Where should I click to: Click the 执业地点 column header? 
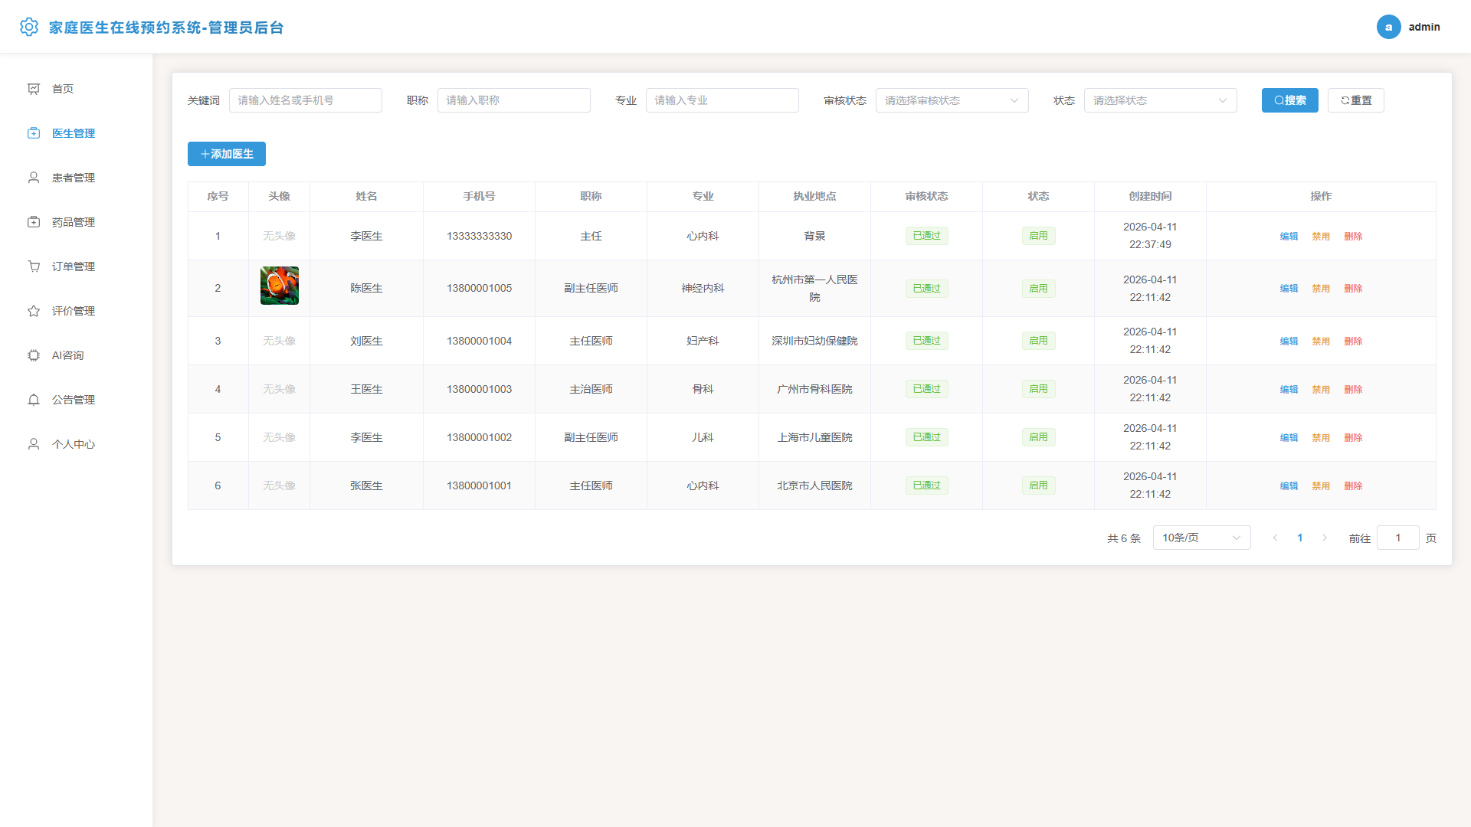[x=814, y=197]
